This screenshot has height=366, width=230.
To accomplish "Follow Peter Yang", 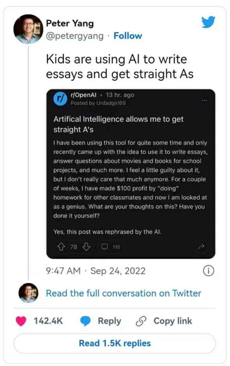I will pos(128,36).
